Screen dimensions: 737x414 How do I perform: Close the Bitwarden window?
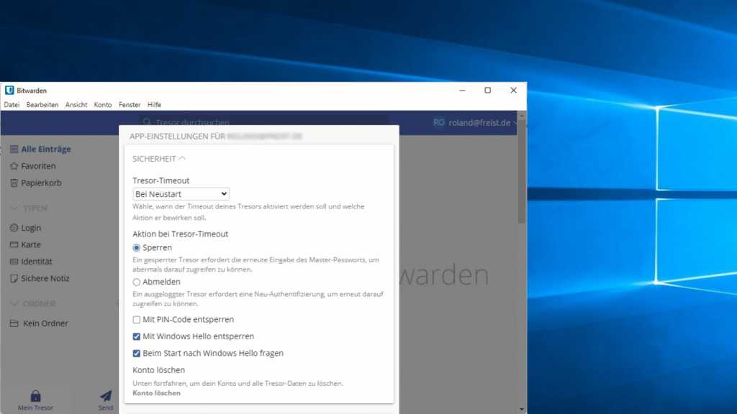pos(513,90)
